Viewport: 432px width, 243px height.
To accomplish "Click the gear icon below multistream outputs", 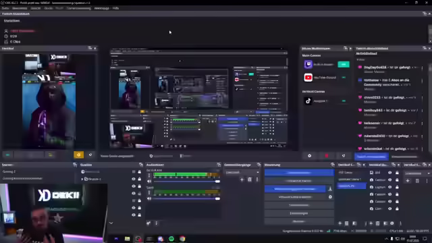I will coord(309,156).
